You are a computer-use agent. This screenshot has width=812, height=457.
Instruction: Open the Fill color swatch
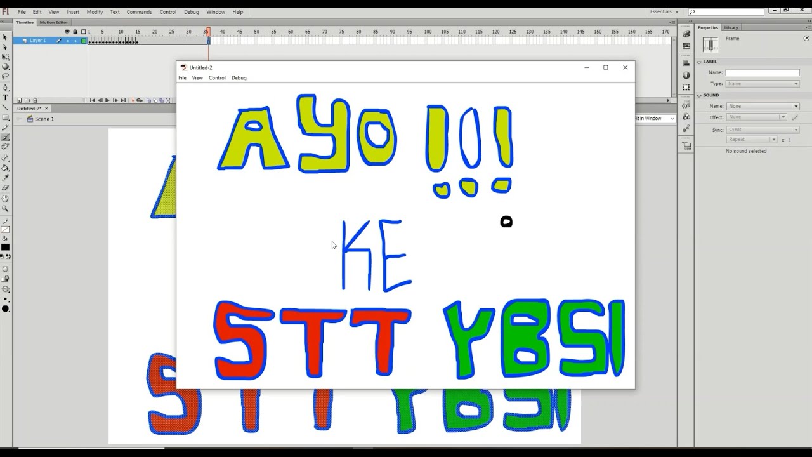pyautogui.click(x=5, y=247)
